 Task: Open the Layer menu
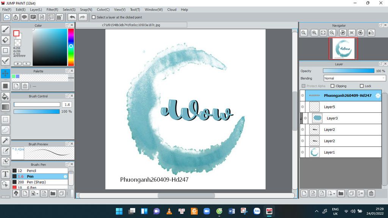point(36,9)
